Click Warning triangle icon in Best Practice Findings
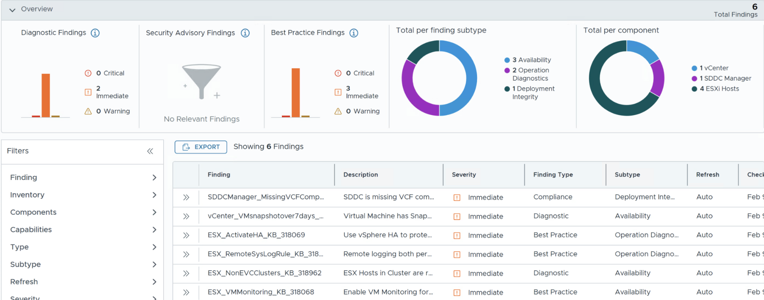This screenshot has height=300, width=764. (338, 111)
